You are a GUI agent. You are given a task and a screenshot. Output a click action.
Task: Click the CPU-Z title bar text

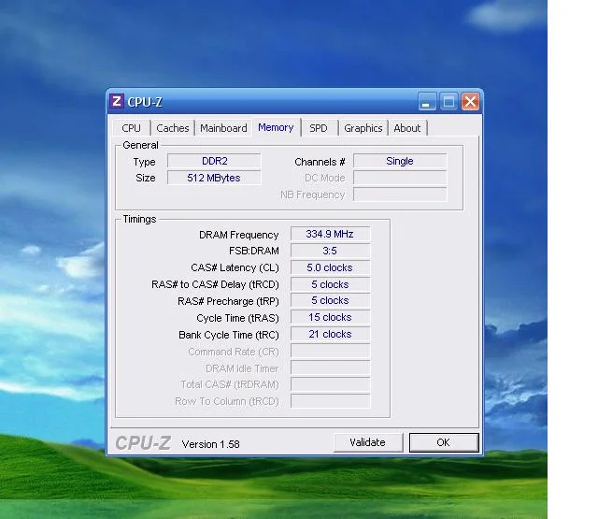point(145,102)
